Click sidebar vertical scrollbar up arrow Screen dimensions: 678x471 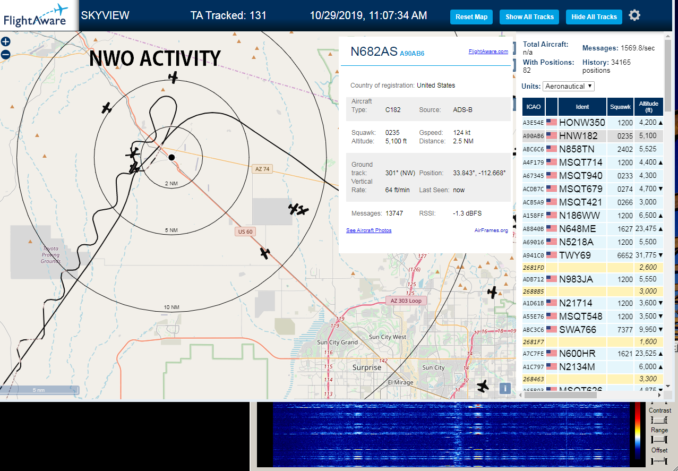tap(668, 37)
